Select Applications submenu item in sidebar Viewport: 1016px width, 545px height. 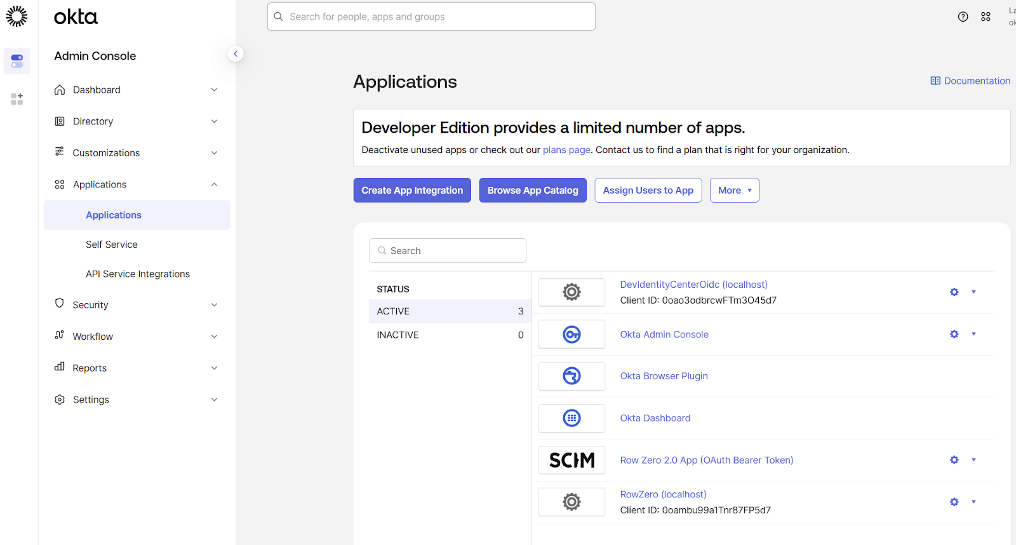point(137,215)
